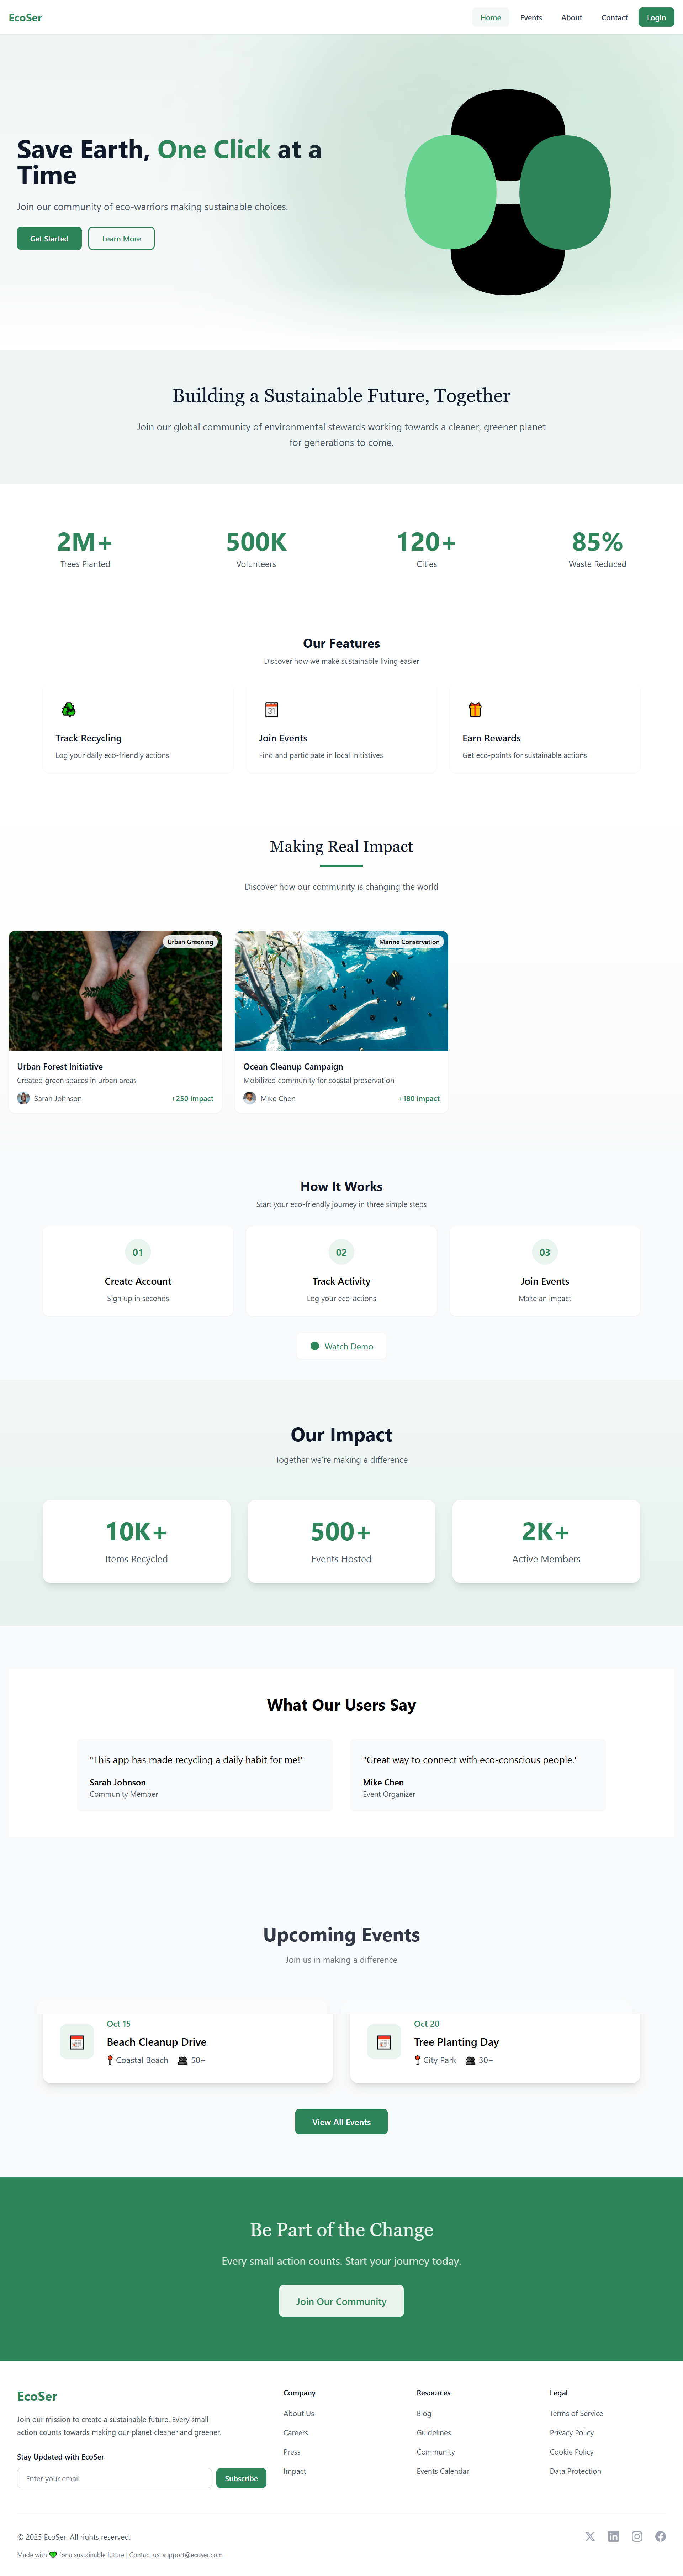Go to the About page in navbar
The height and width of the screenshot is (2576, 683).
(571, 17)
